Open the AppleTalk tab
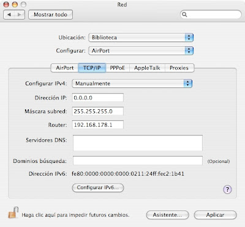Image resolution: width=245 pixels, height=227 pixels. point(147,68)
